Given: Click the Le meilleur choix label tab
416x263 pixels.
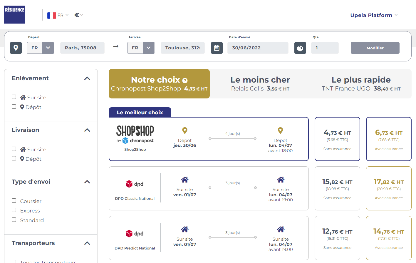Looking at the screenshot, I should (x=140, y=112).
